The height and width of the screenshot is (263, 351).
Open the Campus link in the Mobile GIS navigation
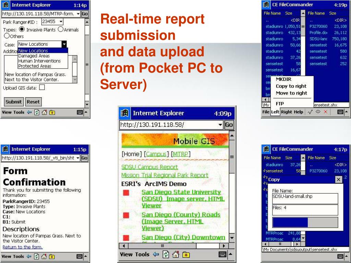pos(156,154)
